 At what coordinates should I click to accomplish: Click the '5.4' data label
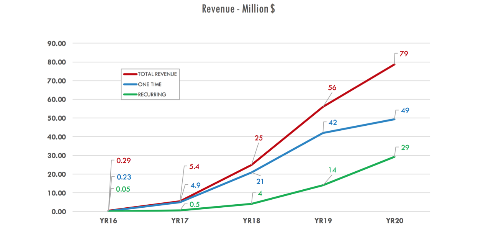195,166
